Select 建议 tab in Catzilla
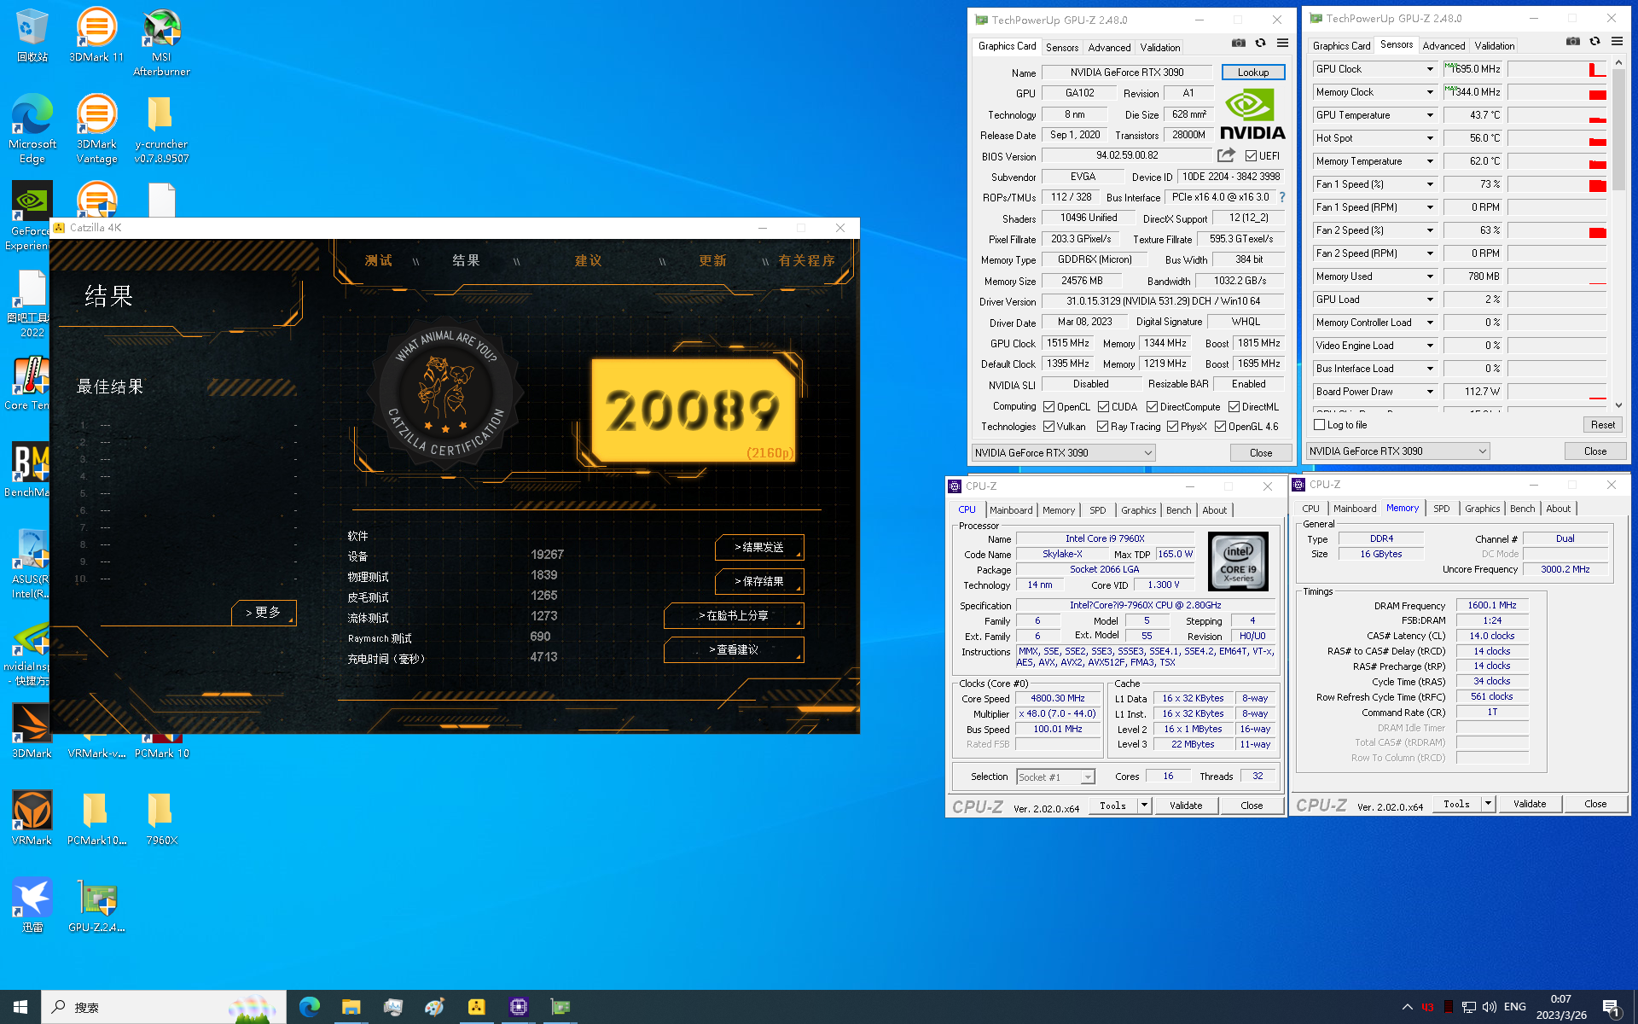The width and height of the screenshot is (1638, 1024). click(x=589, y=260)
